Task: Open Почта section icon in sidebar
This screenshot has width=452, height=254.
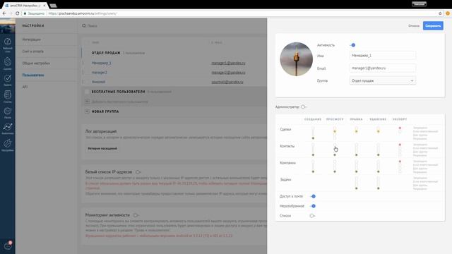Action: coord(8,113)
